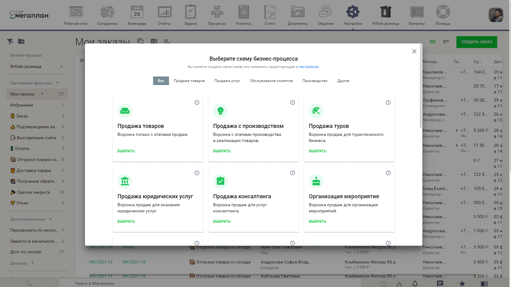
Task: Click the Создать заказ button
Action: (x=477, y=42)
